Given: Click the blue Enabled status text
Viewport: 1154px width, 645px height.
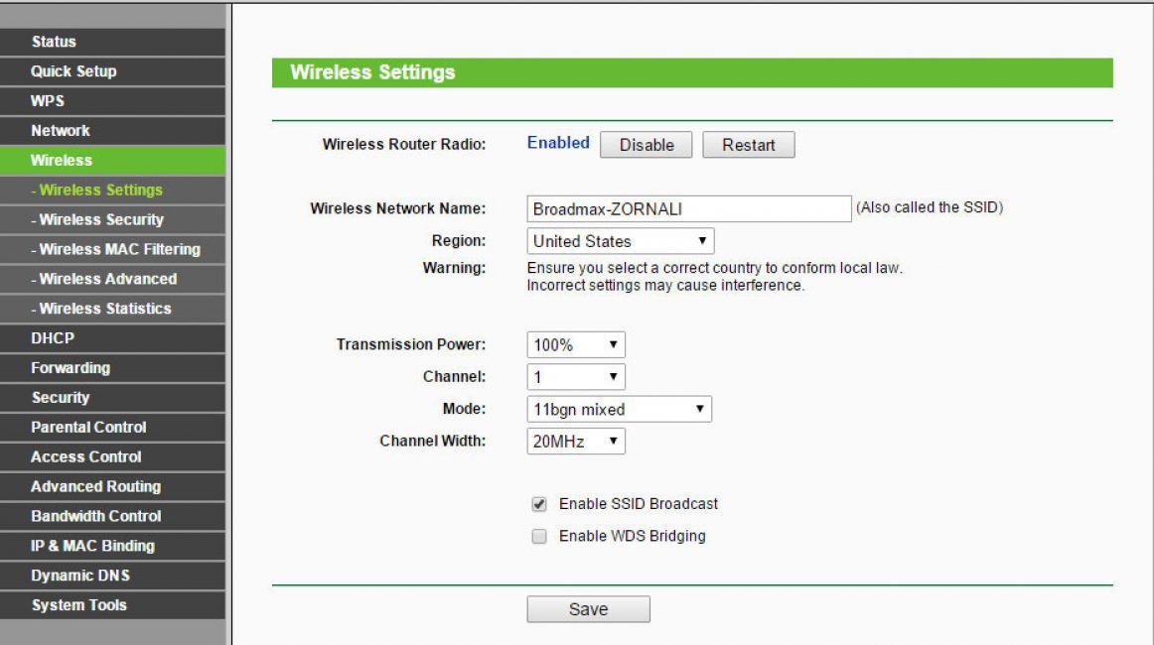Looking at the screenshot, I should click(x=558, y=143).
